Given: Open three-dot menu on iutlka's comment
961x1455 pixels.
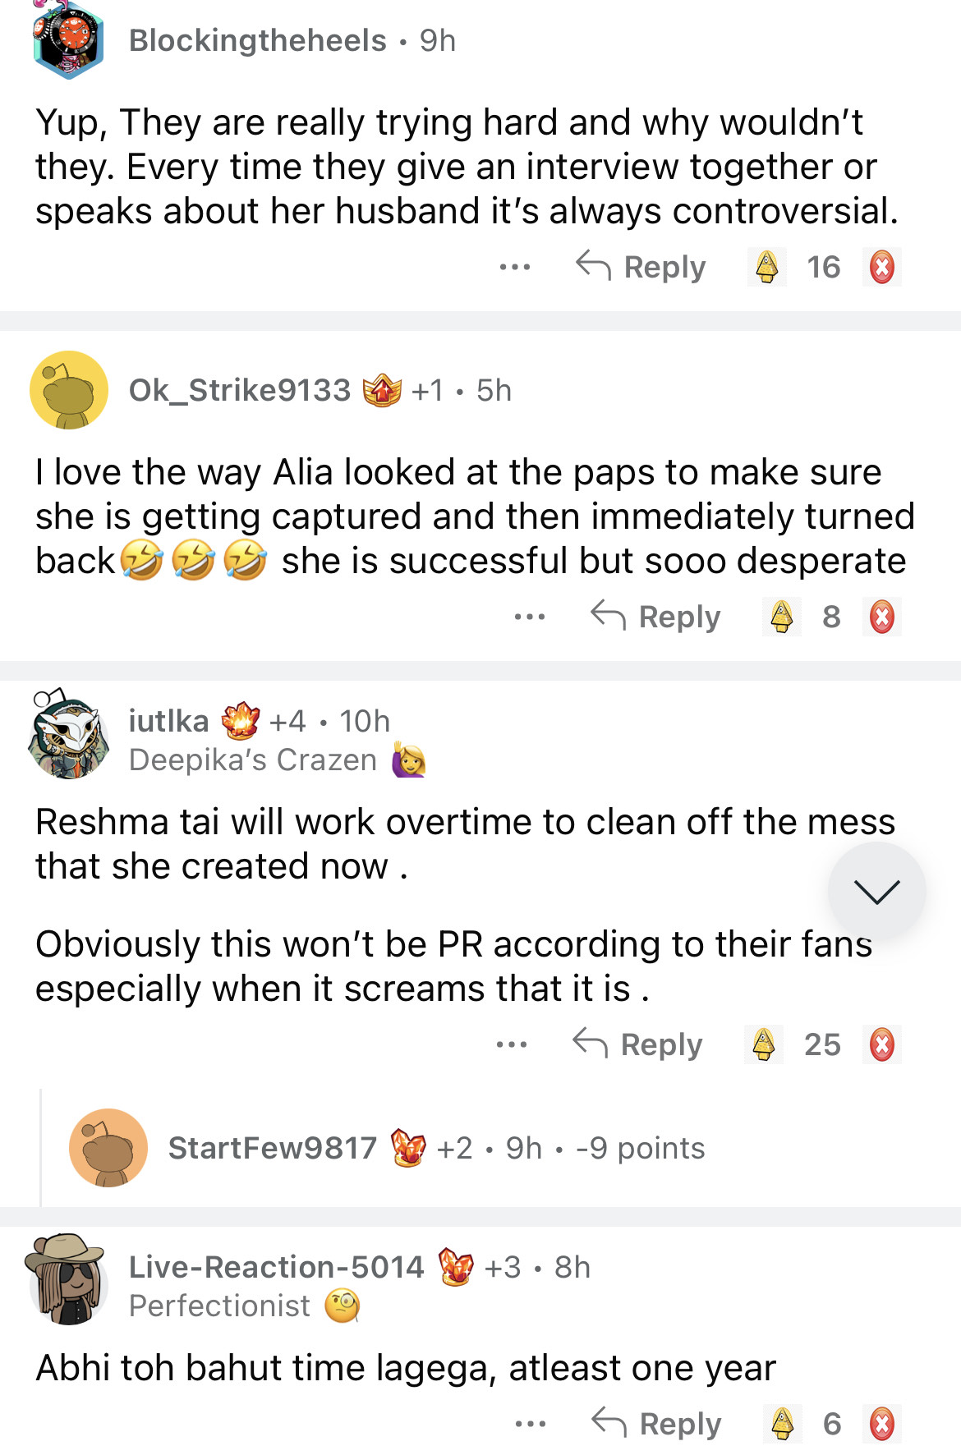Looking at the screenshot, I should click(x=511, y=1044).
